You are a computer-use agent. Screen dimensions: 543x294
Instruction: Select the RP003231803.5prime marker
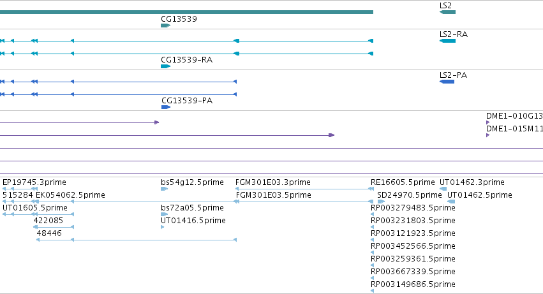372,228
